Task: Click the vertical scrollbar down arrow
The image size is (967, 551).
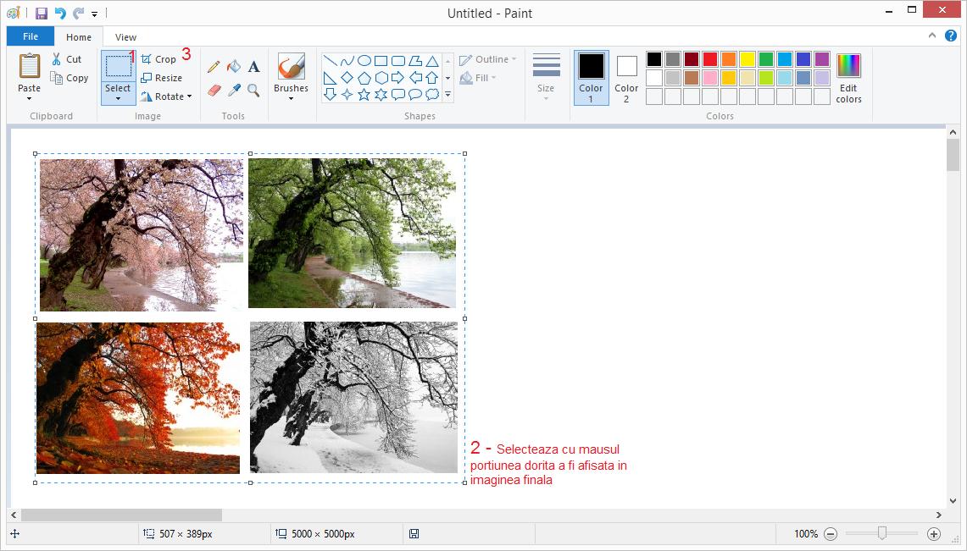Action: click(953, 500)
